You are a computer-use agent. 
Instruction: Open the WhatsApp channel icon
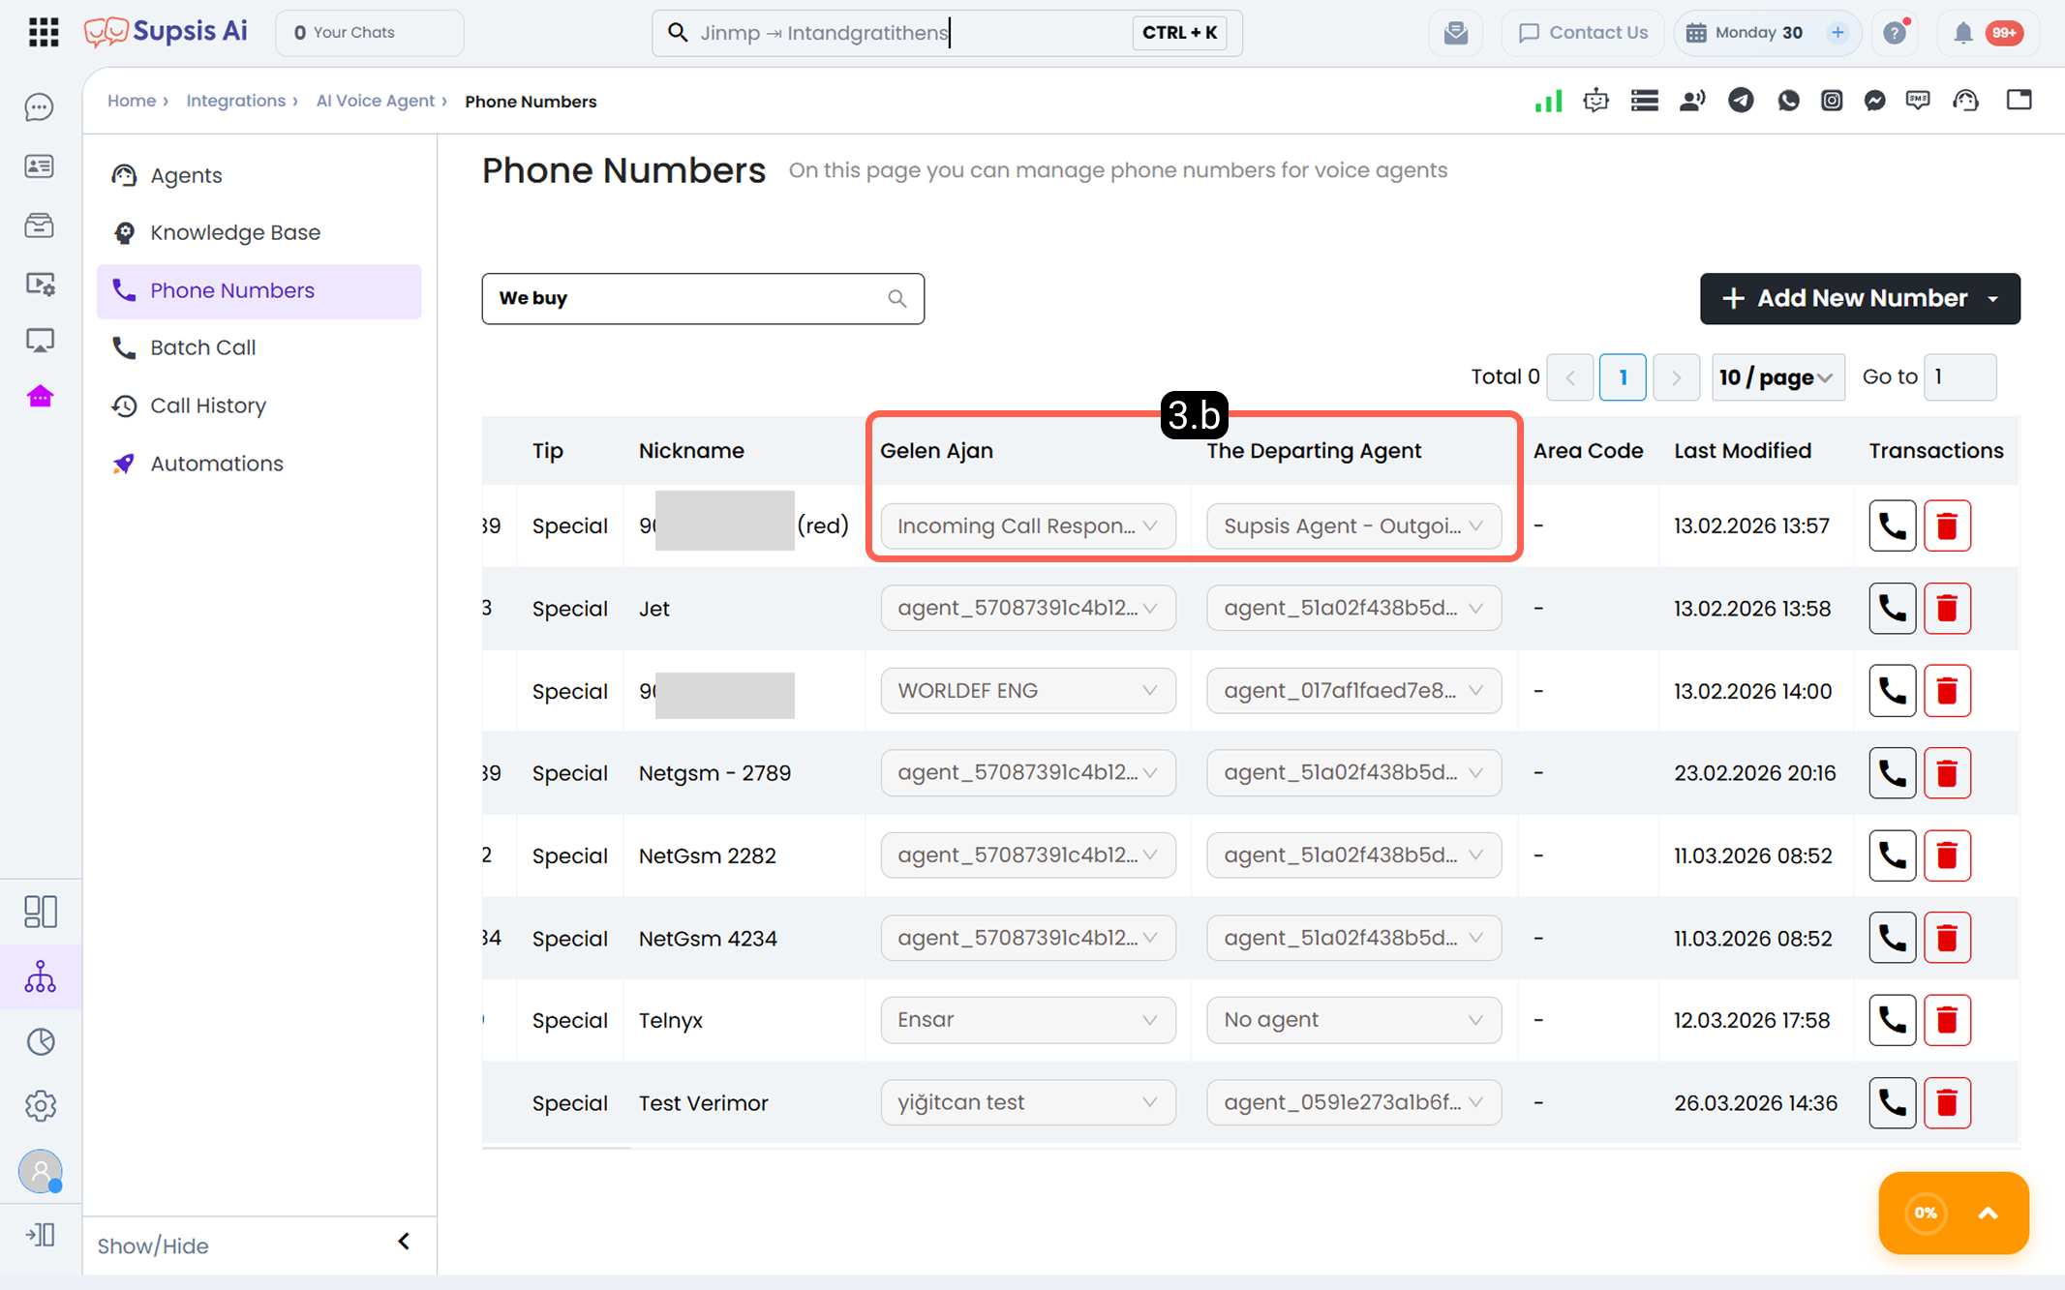1788,101
